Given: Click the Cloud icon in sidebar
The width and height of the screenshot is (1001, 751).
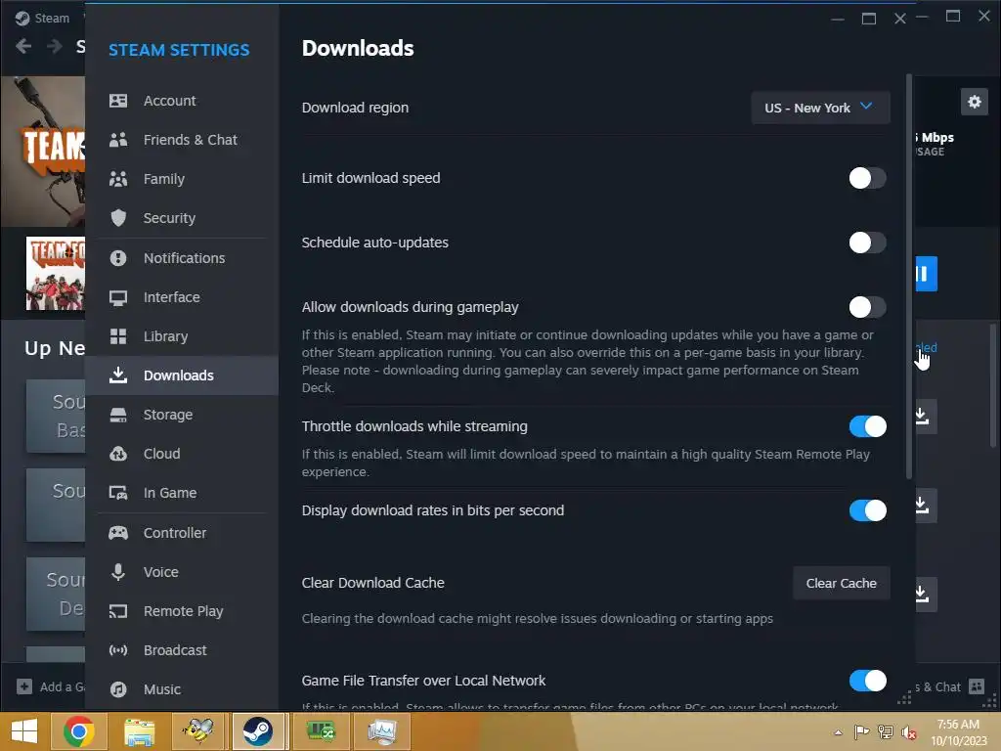Looking at the screenshot, I should point(118,454).
